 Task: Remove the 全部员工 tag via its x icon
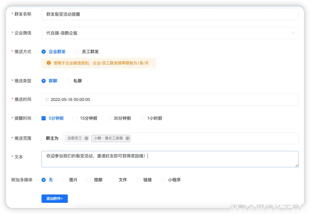click(x=86, y=138)
